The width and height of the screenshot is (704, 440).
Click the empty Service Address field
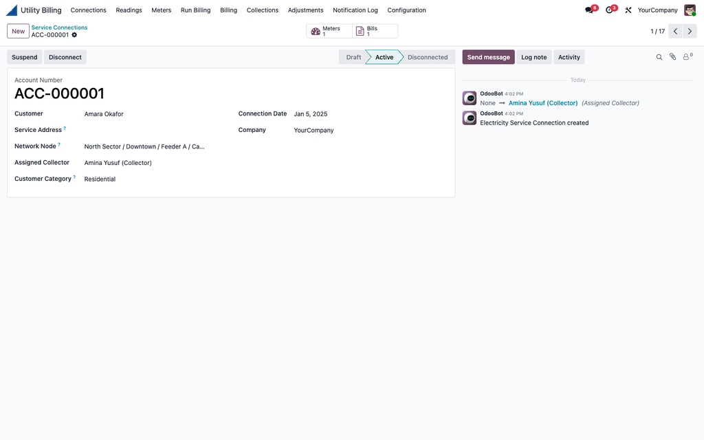[153, 130]
